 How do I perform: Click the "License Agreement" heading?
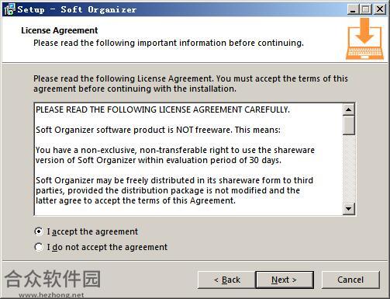click(x=60, y=30)
